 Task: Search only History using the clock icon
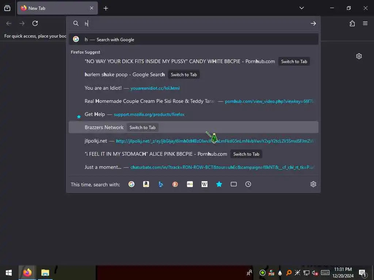(248, 184)
